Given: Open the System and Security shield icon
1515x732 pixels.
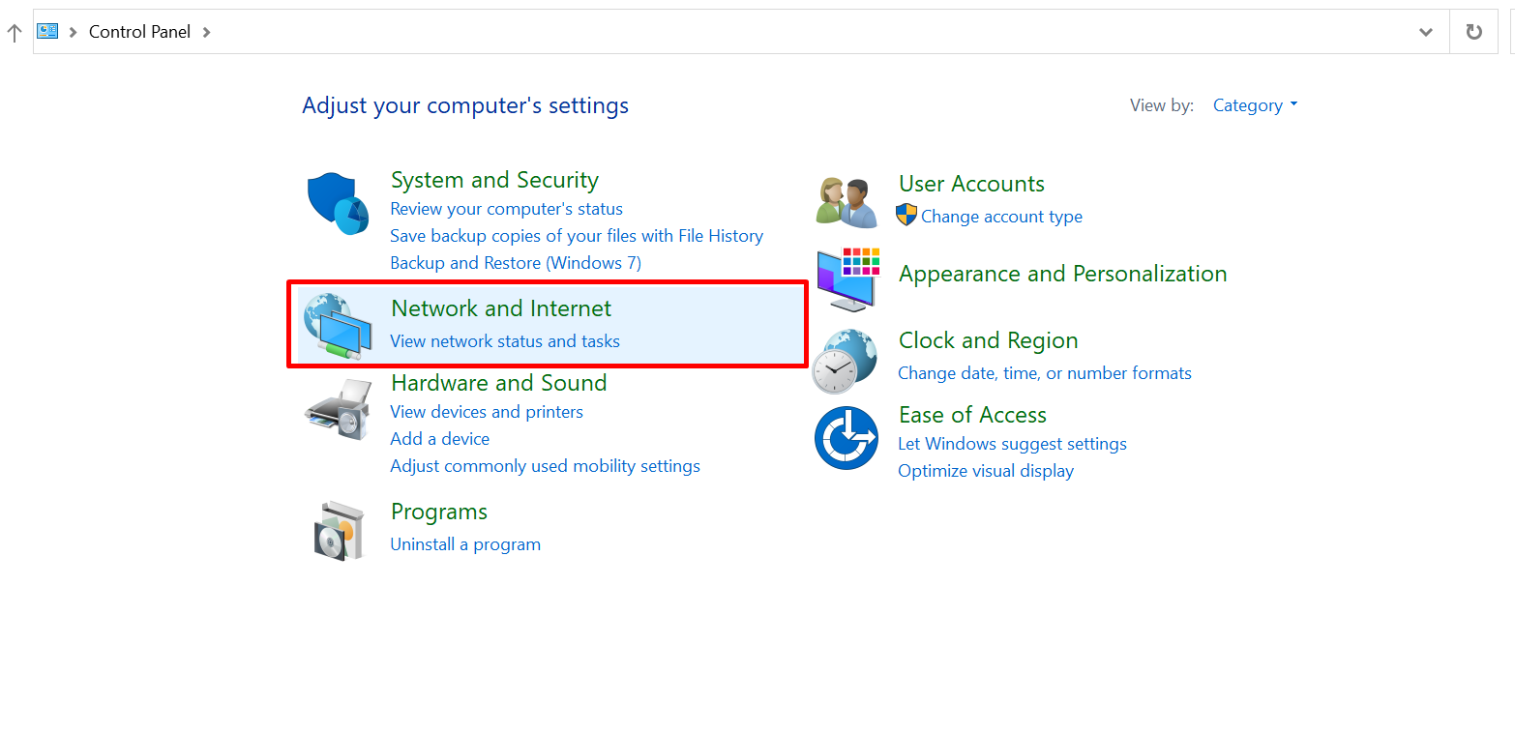Looking at the screenshot, I should tap(338, 204).
